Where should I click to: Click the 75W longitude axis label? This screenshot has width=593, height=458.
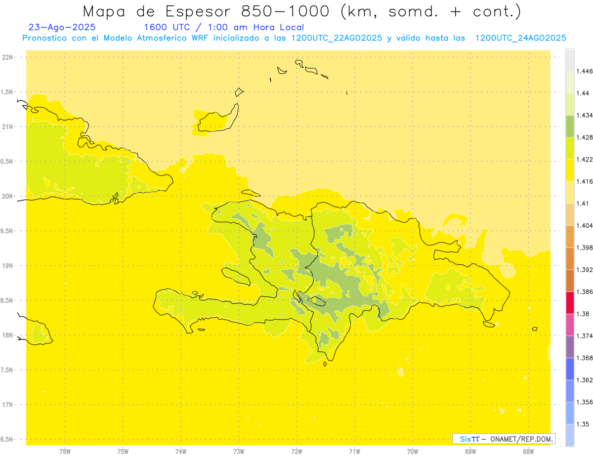123,452
